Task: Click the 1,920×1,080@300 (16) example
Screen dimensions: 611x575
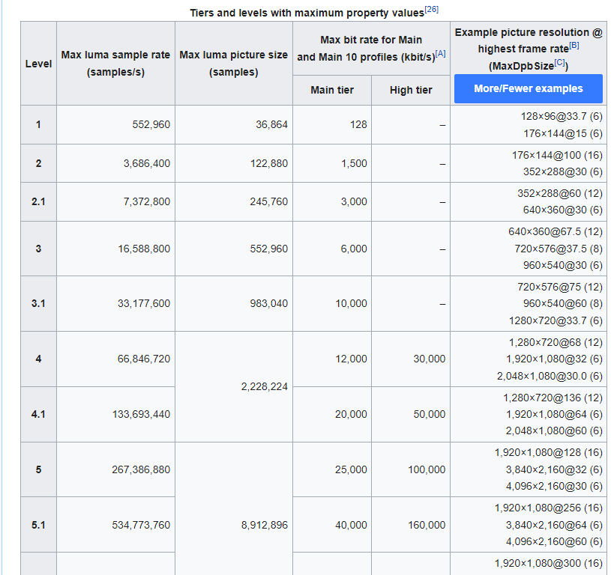Action: (x=549, y=563)
